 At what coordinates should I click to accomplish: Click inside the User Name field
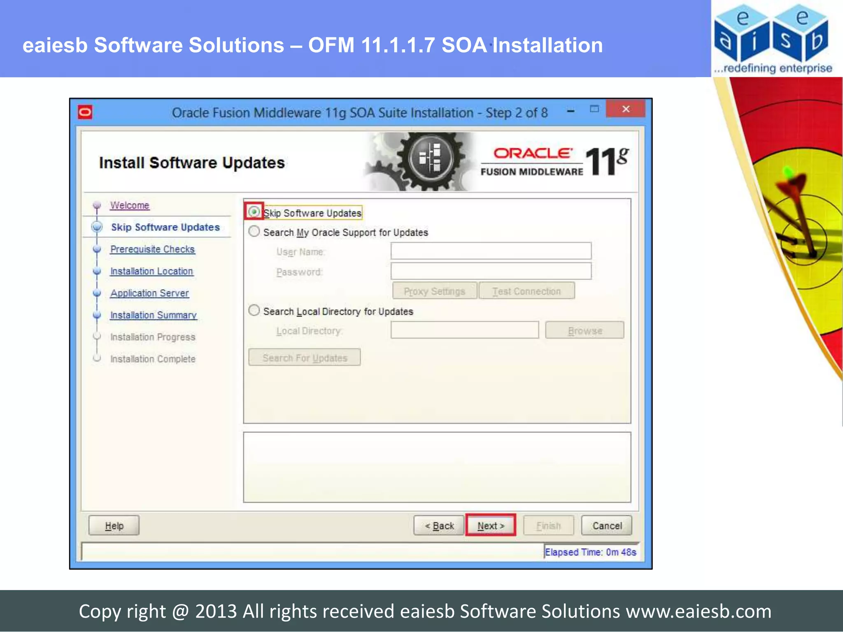491,251
